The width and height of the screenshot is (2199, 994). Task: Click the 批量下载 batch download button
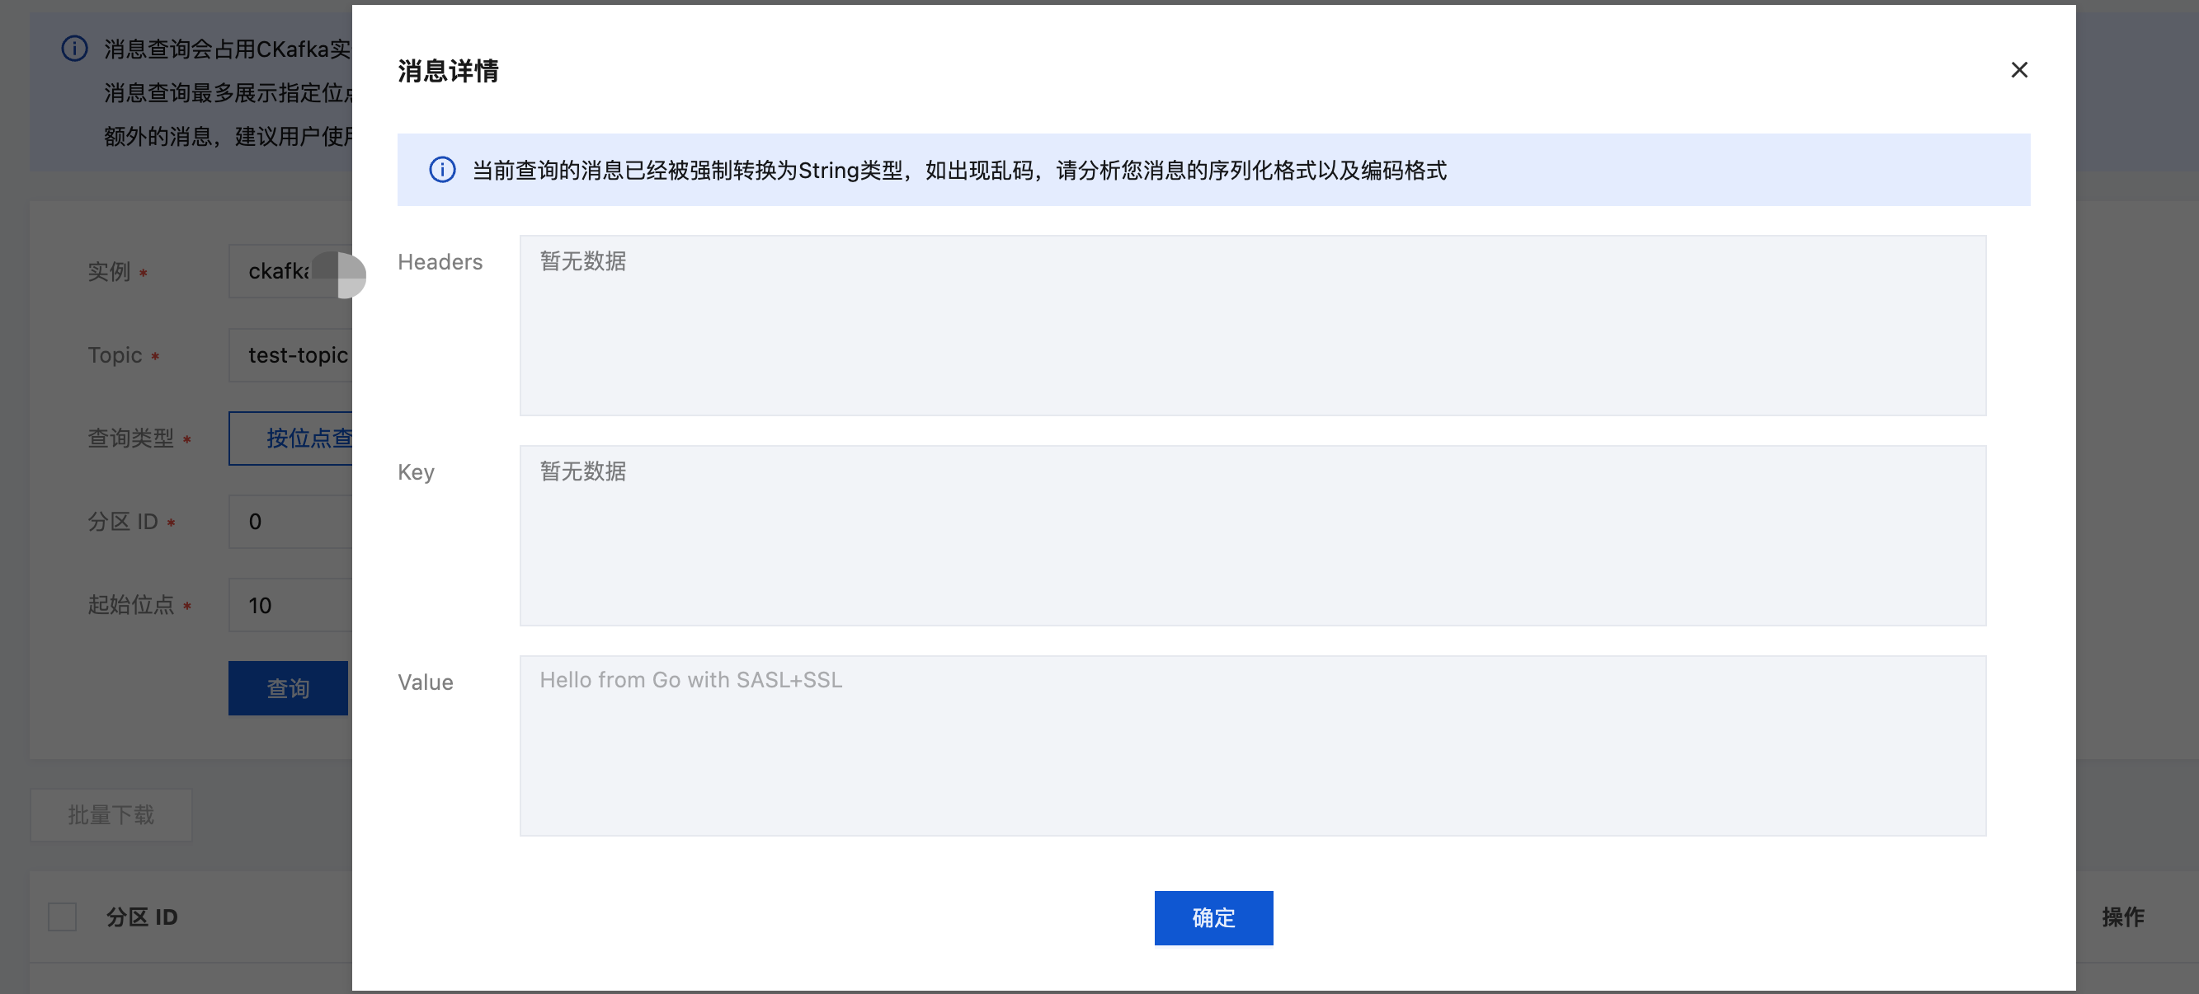coord(111,814)
